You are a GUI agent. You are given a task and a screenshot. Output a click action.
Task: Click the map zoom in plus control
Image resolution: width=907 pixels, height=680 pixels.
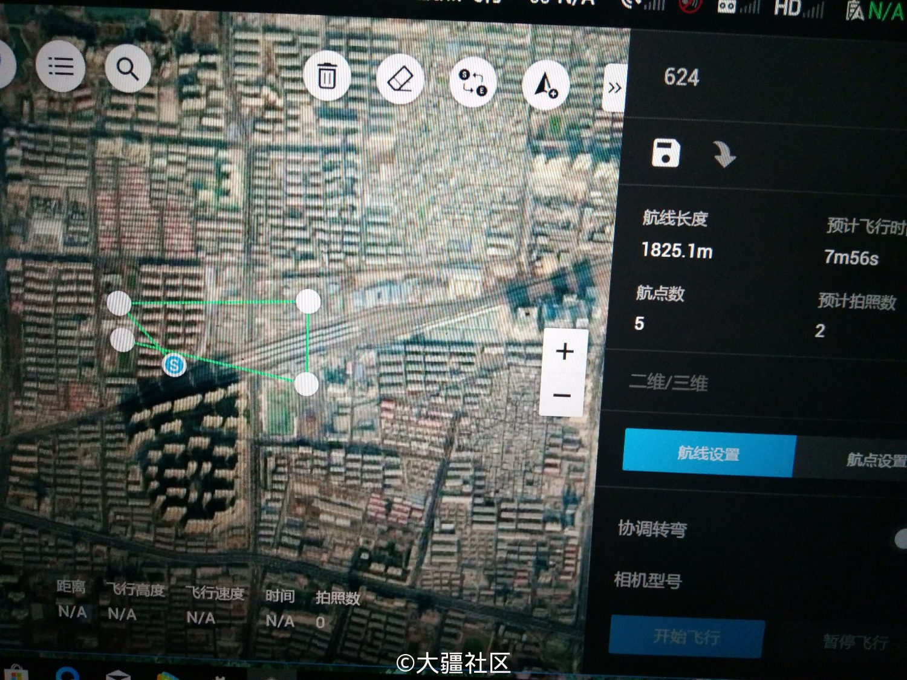click(x=564, y=350)
